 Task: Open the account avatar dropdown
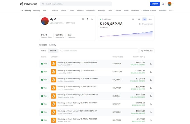[x=171, y=4]
